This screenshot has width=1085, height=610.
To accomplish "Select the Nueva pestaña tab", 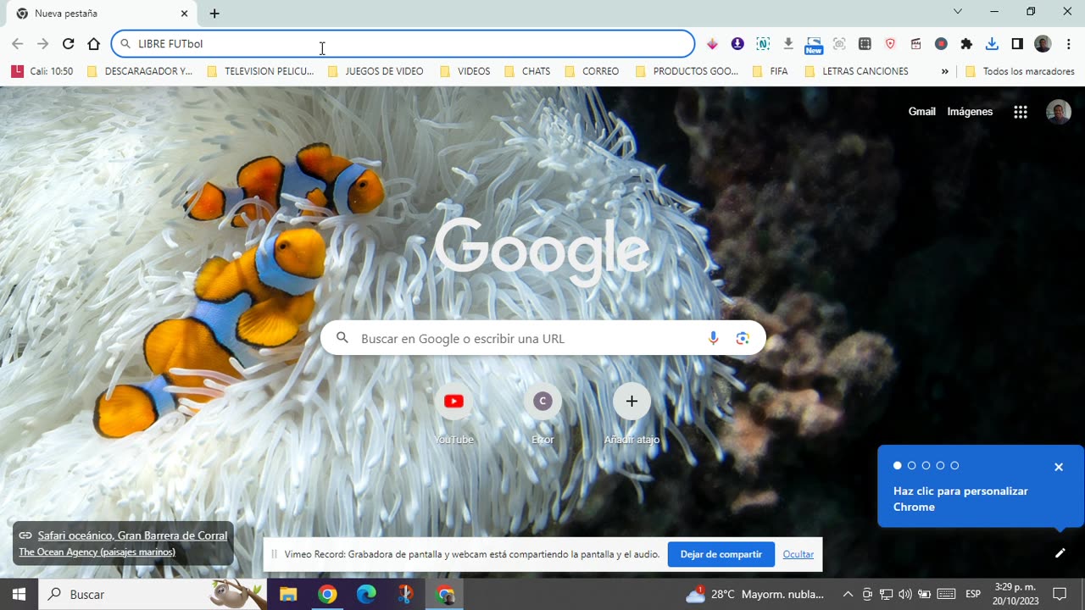I will [100, 14].
